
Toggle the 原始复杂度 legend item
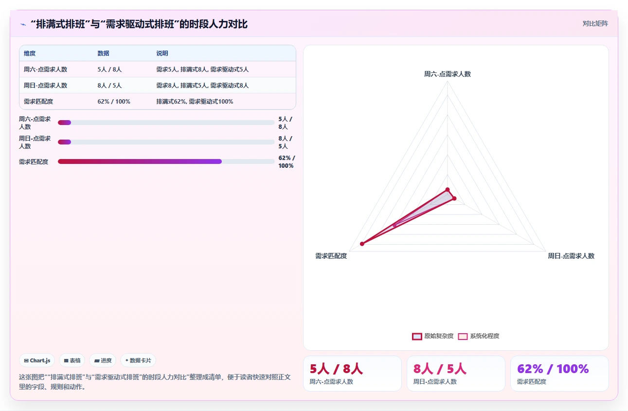[432, 336]
